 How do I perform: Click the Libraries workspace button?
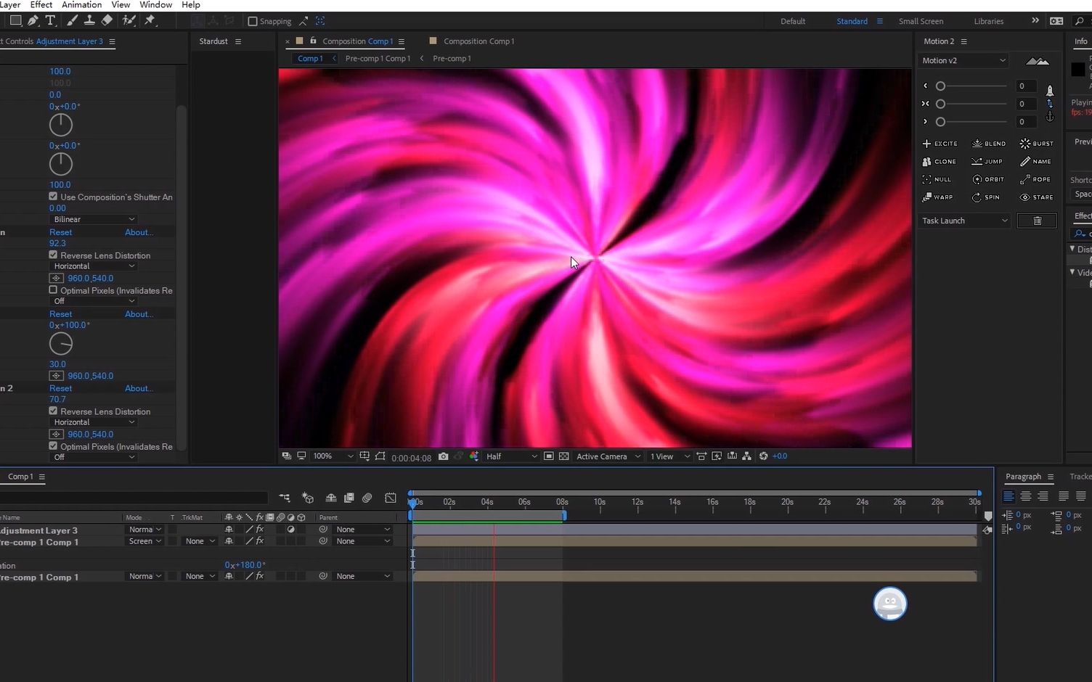coord(988,22)
